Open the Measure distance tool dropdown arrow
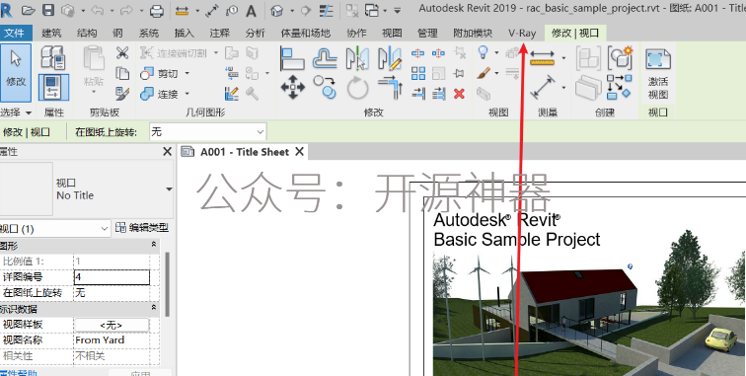 coord(563,58)
